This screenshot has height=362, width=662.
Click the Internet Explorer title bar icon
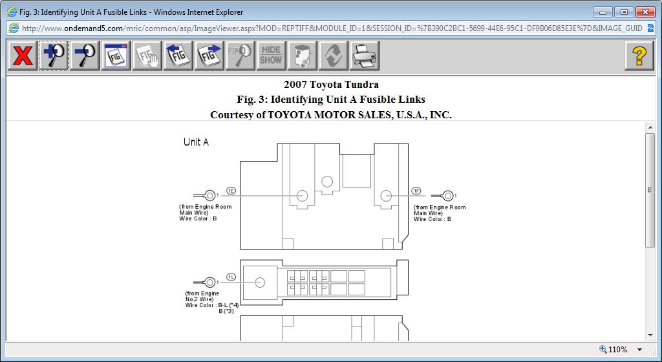pos(12,12)
